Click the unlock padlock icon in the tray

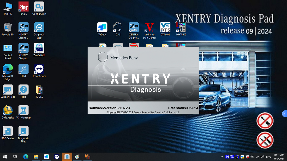(237, 157)
